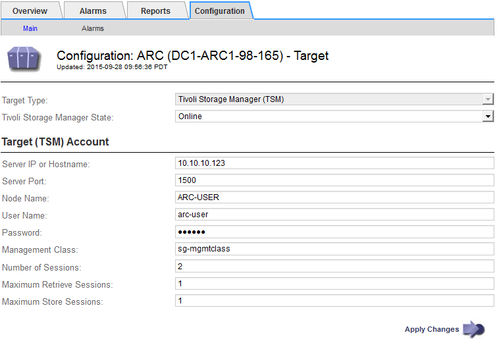Viewport: 497px width, 339px height.
Task: Focus the Maximum Retrieve Sessions field
Action: (x=334, y=283)
